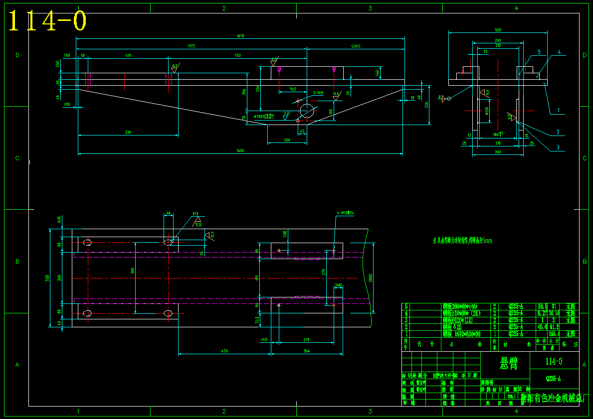
Task: Click the large yellow 114-0 drawing label
Action: click(48, 21)
